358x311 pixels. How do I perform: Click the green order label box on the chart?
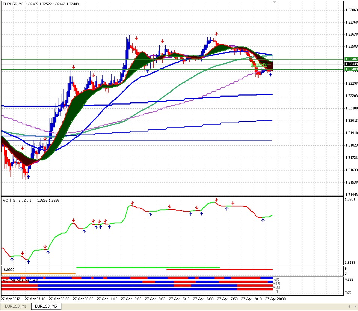click(259, 64)
